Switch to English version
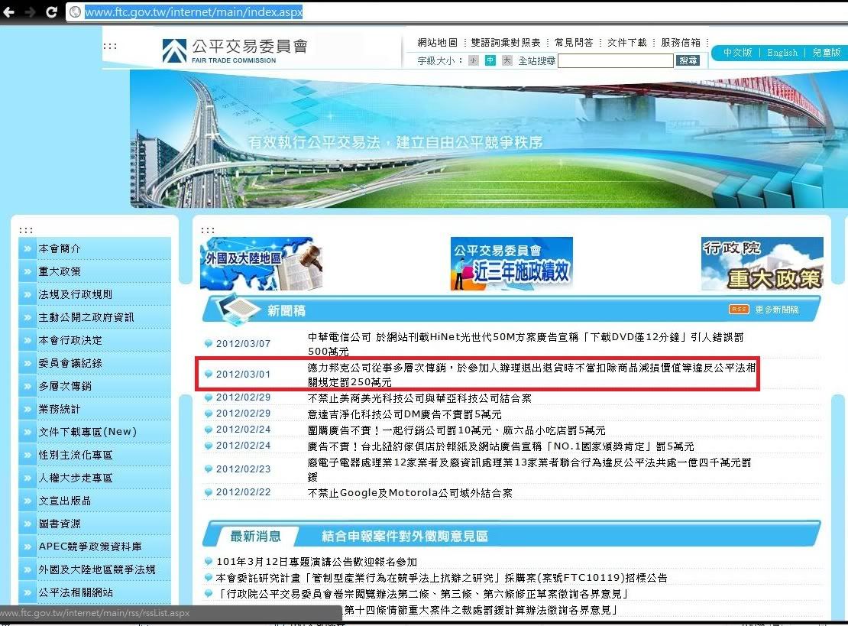Viewport: 848px width, 626px height. coord(782,53)
